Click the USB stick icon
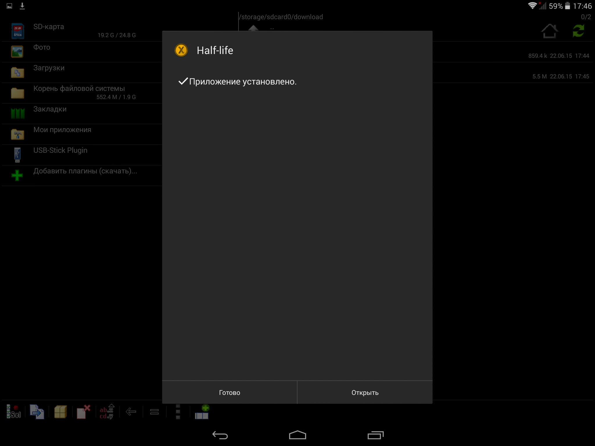Viewport: 595px width, 446px height. tap(17, 155)
